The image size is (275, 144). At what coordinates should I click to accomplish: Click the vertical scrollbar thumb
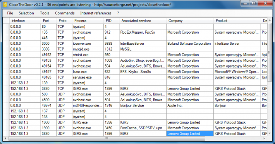pos(270,52)
